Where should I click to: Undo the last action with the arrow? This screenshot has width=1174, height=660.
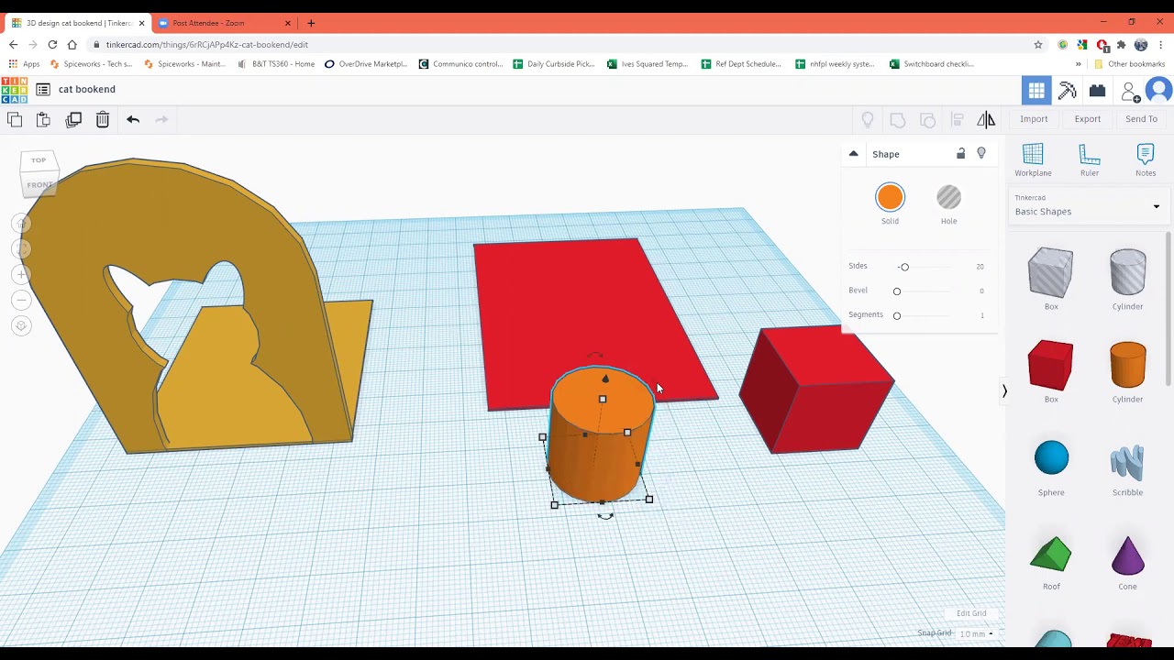coord(133,119)
